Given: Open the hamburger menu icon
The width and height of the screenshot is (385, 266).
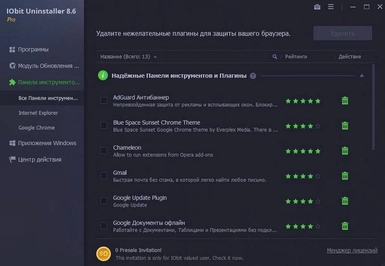Looking at the screenshot, I should coord(331,7).
